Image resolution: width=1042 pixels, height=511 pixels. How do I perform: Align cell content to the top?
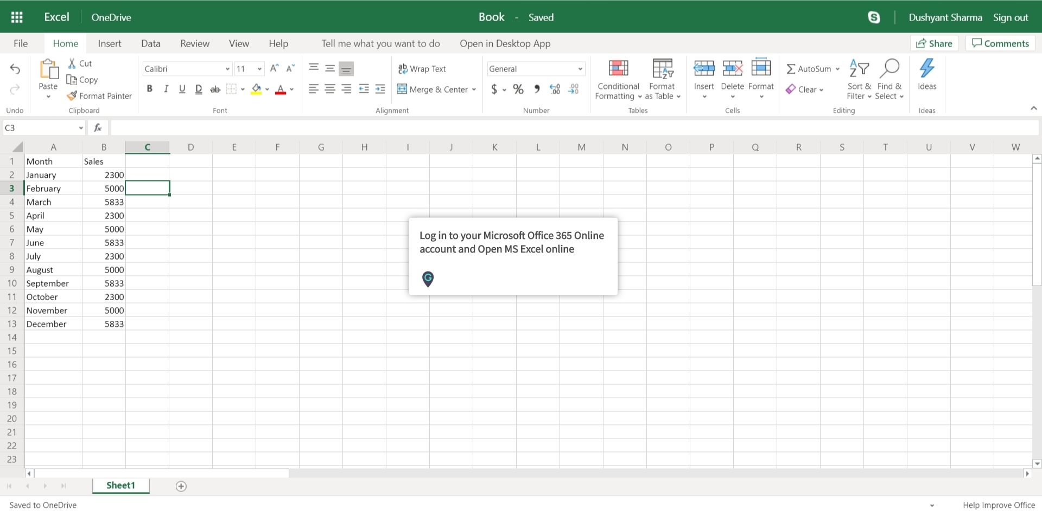click(314, 68)
